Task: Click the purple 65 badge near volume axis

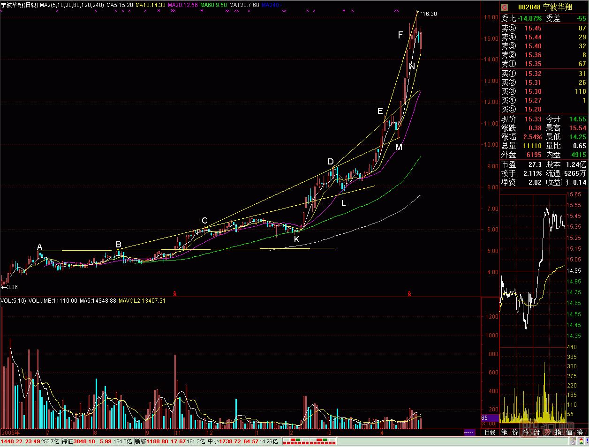Action: (485, 418)
